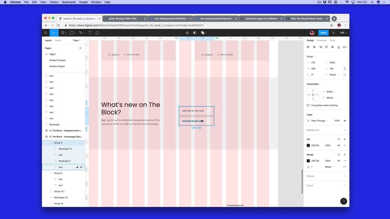Click the black fill color swatch
This screenshot has width=390, height=219.
click(309, 146)
